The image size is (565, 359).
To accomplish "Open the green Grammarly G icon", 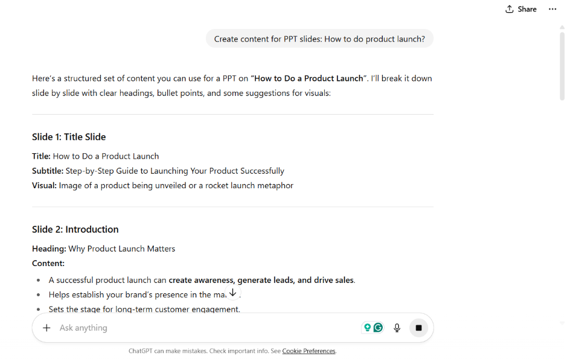I will pyautogui.click(x=378, y=327).
